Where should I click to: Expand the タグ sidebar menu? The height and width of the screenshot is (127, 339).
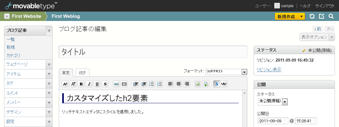tap(49, 84)
